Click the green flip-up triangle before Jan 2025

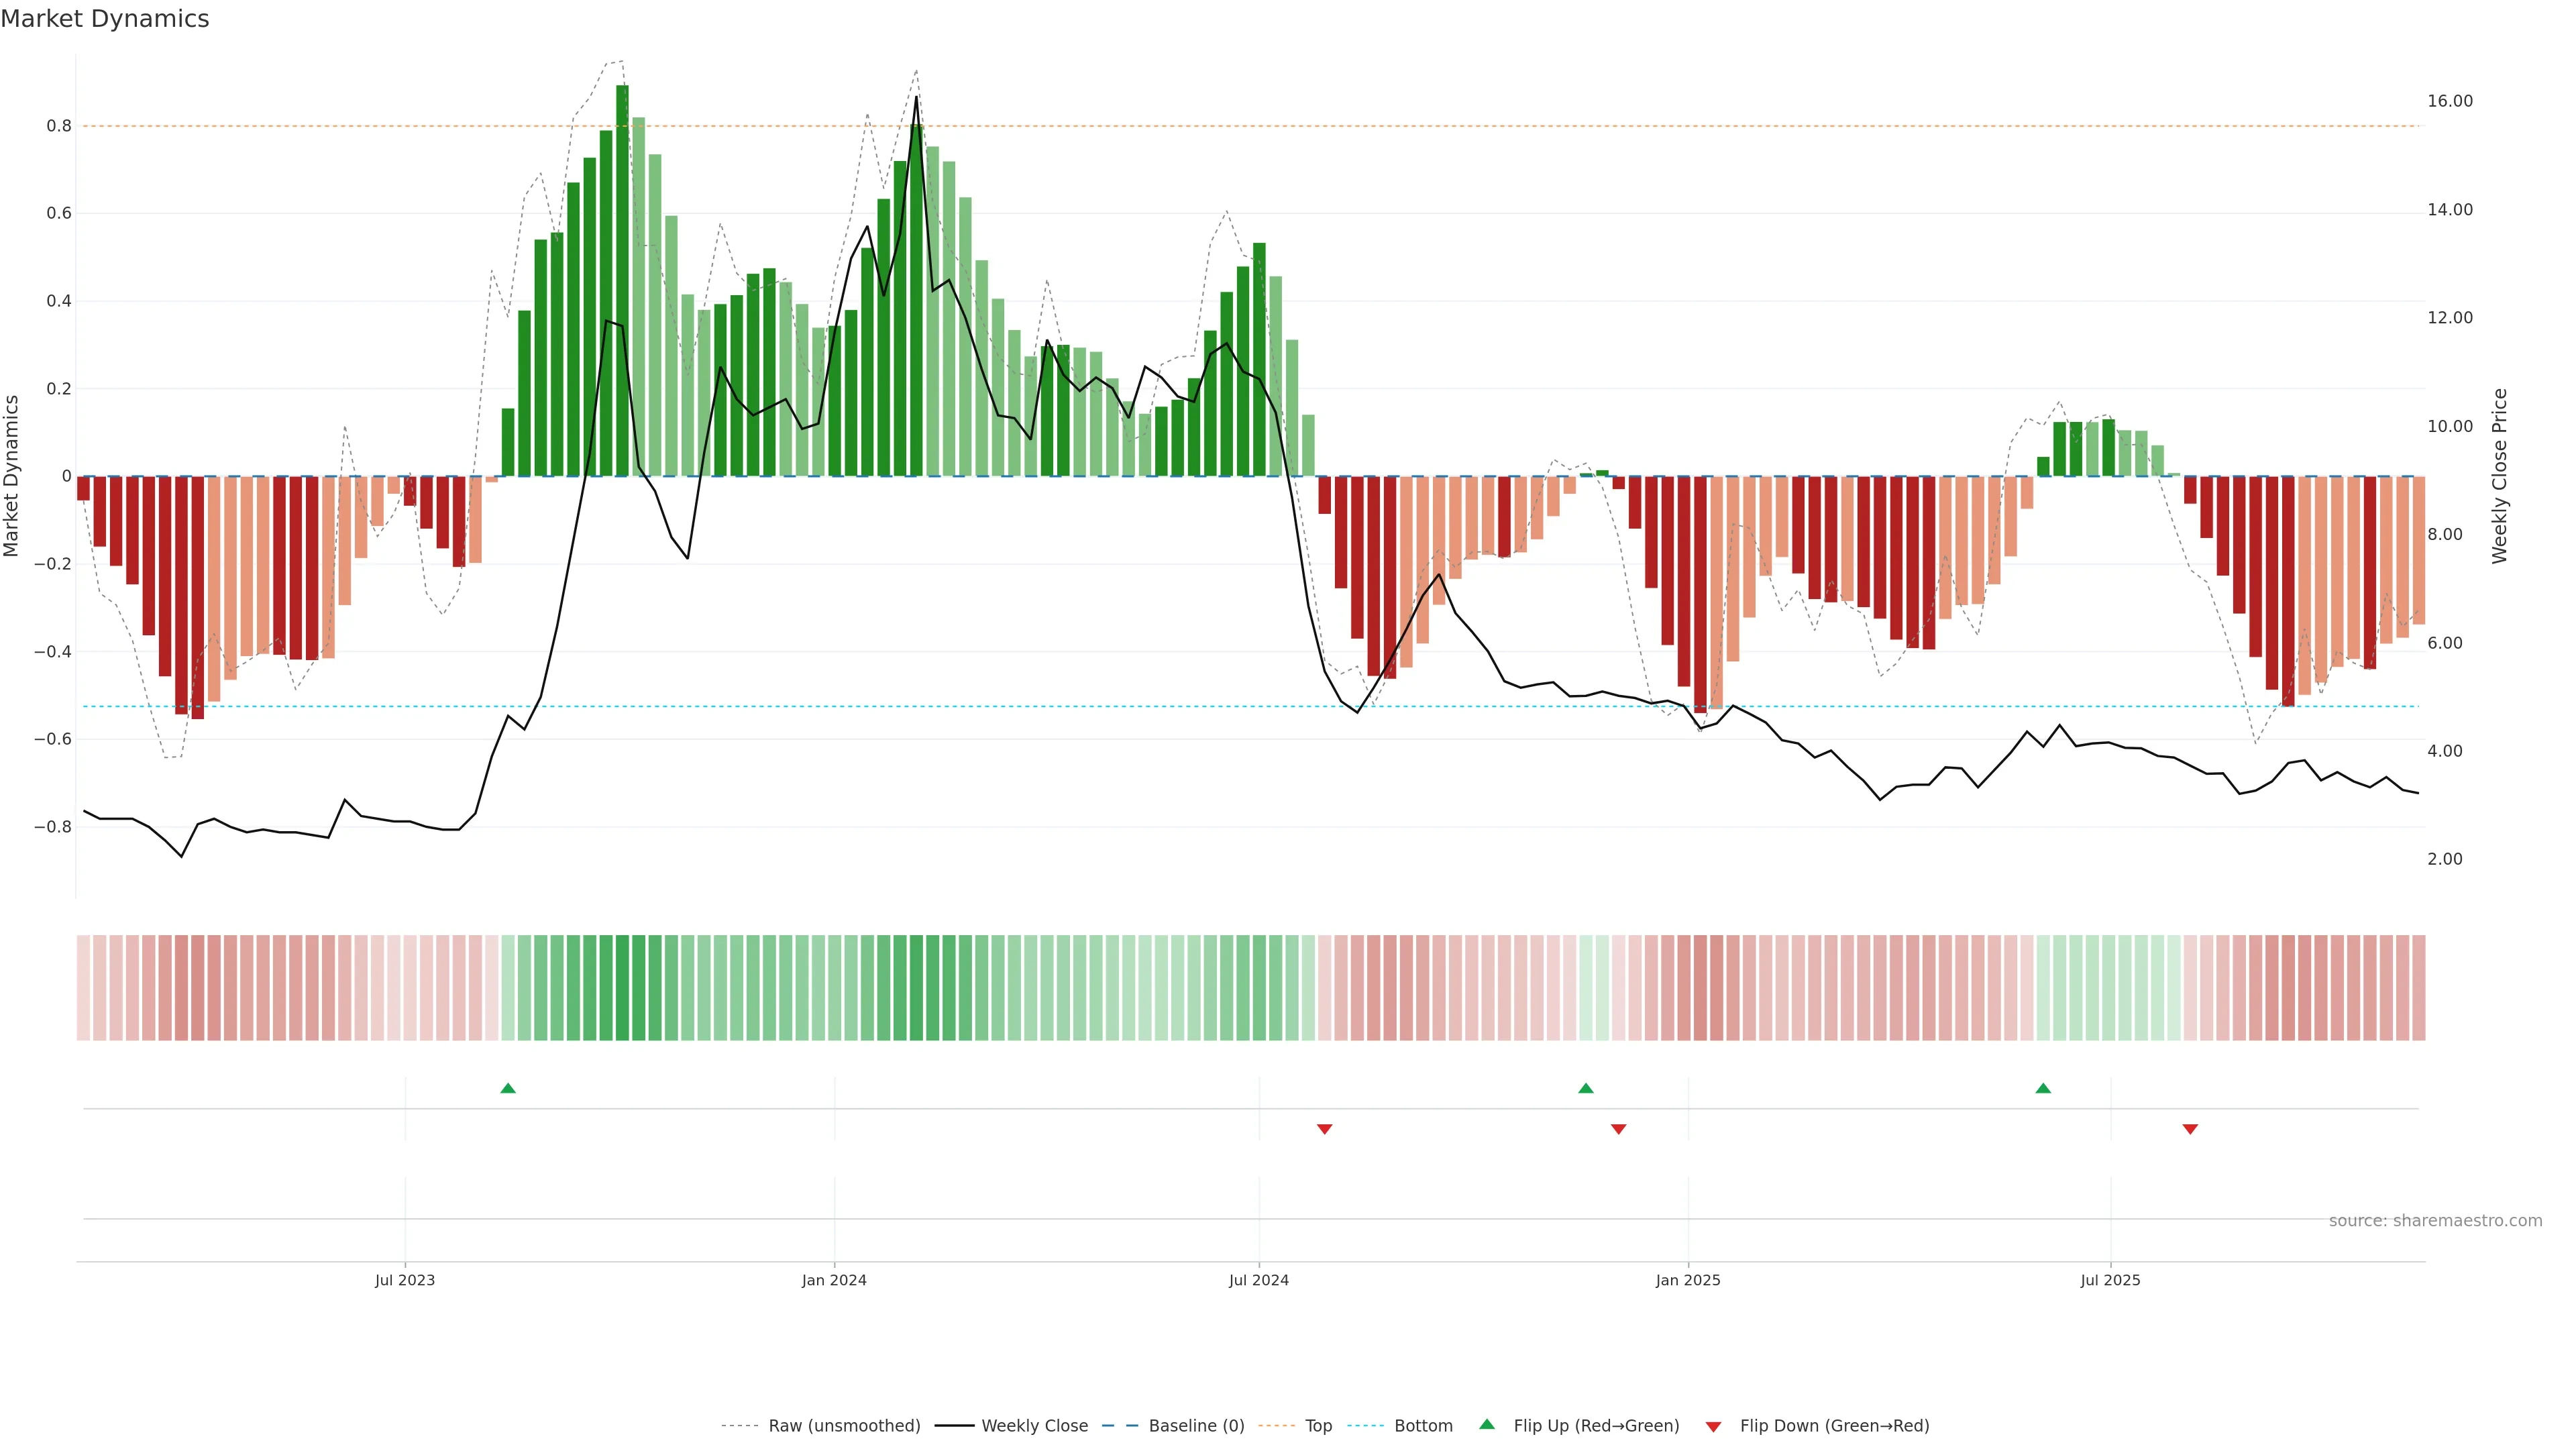1585,1088
